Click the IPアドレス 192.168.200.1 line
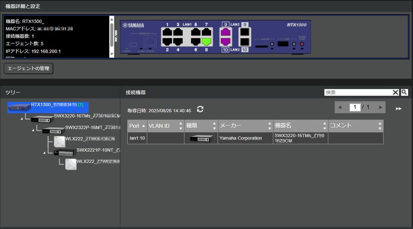This screenshot has height=229, width=413. pos(33,51)
